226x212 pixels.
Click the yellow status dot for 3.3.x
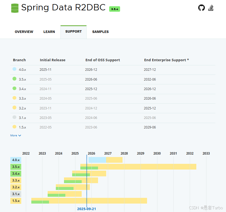(x=14, y=98)
